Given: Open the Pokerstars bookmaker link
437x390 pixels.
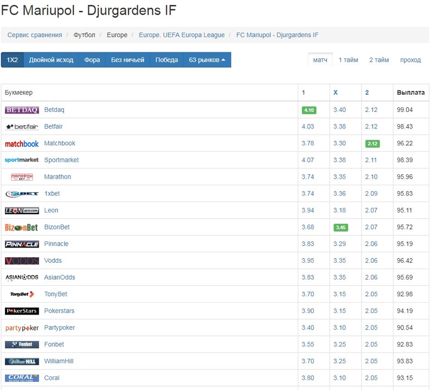Looking at the screenshot, I should click(59, 311).
